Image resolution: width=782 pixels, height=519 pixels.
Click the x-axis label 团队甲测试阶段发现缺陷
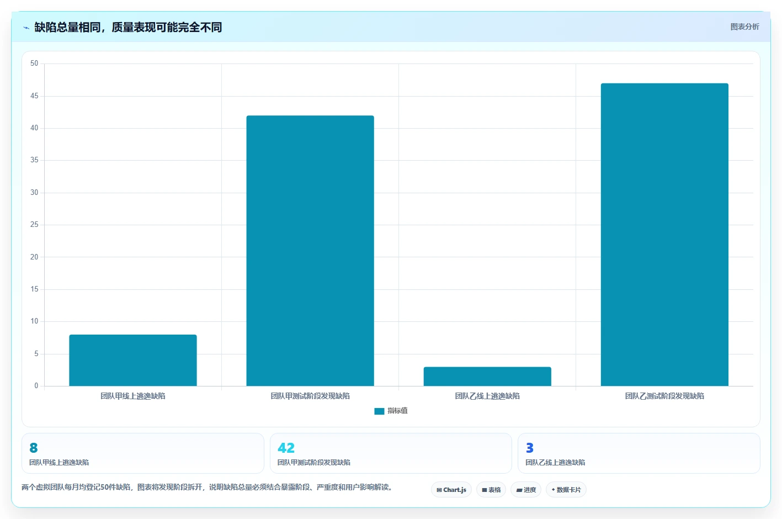[310, 396]
